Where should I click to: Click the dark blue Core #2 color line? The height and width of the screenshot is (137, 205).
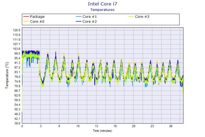79,22
